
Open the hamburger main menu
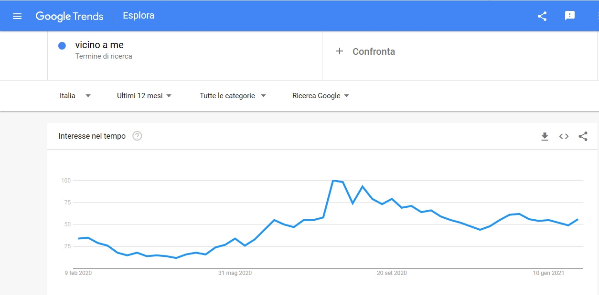tap(17, 16)
